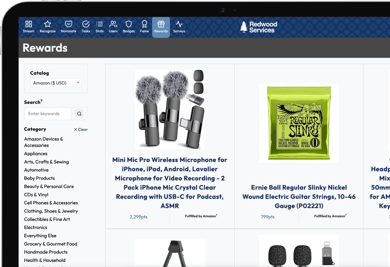Open Ernie Ball Regular Slinky product title

click(299, 197)
